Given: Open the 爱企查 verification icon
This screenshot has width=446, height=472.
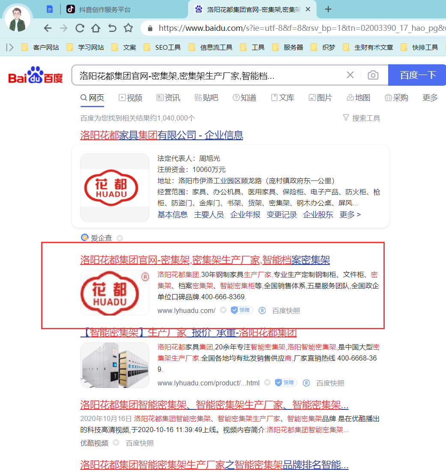Looking at the screenshot, I should click(84, 238).
